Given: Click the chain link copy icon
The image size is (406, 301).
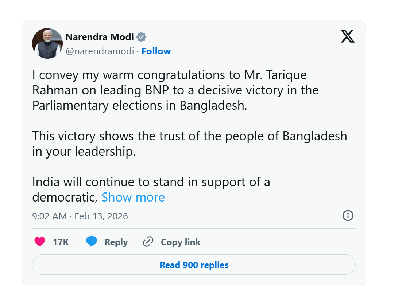Looking at the screenshot, I should pos(148,242).
